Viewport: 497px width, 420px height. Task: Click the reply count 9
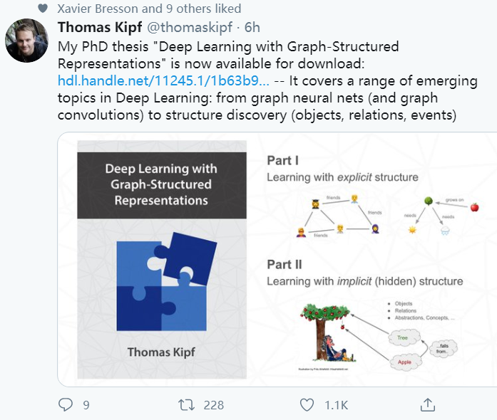point(86,405)
